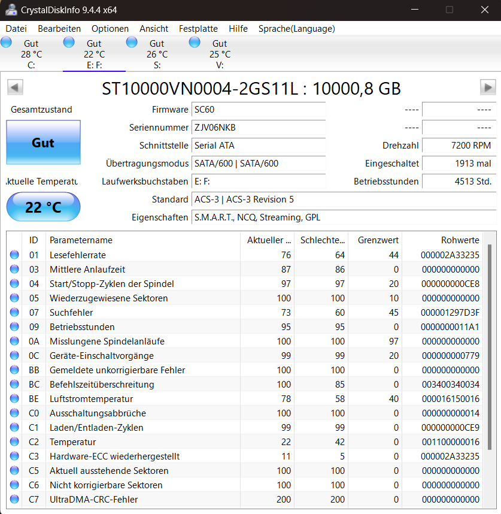This screenshot has width=501, height=514.
Task: Click the Parametername column header
Action: click(x=143, y=240)
